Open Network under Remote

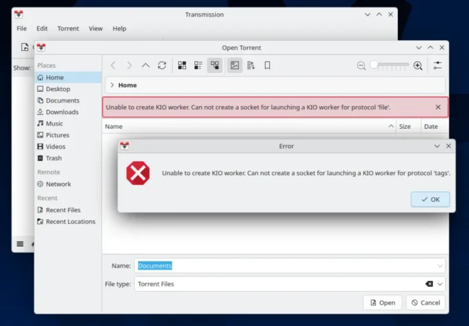pos(68,184)
